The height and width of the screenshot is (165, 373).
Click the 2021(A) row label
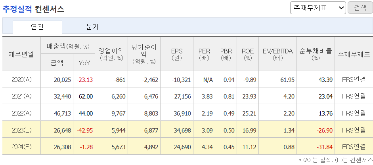click(21, 97)
